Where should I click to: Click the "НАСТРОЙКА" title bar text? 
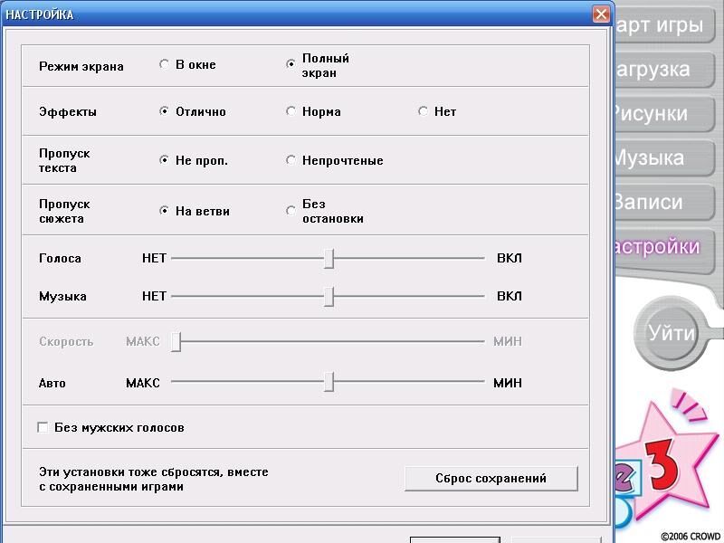[40, 14]
